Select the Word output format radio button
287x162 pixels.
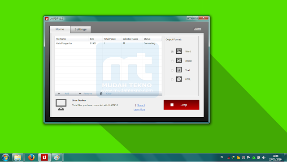tap(172, 51)
